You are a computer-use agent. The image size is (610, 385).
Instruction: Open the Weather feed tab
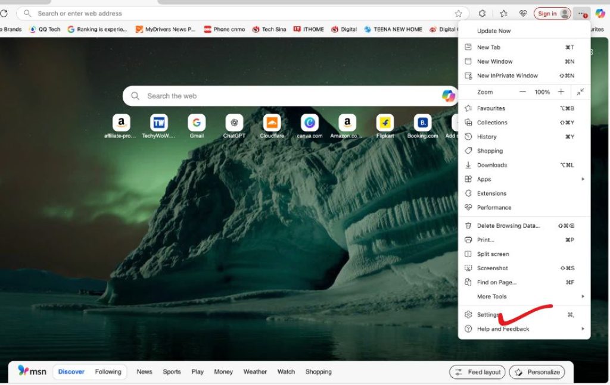click(255, 372)
